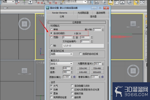The height and width of the screenshot is (100, 150).
Task: Enable 强制双面 checkbox
Action: [x=72, y=93]
